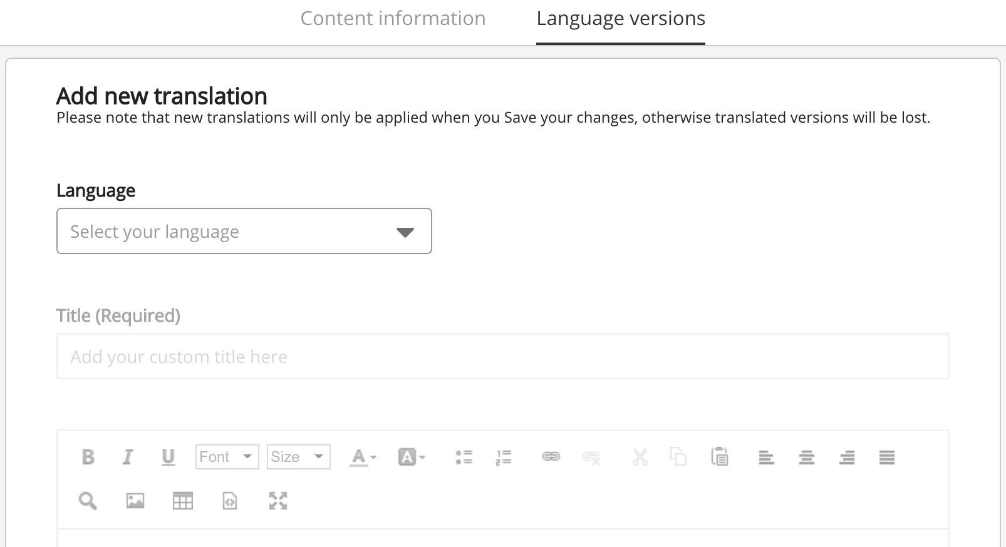Switch to the Content information tab
Viewport: 1006px width, 547px height.
tap(393, 19)
